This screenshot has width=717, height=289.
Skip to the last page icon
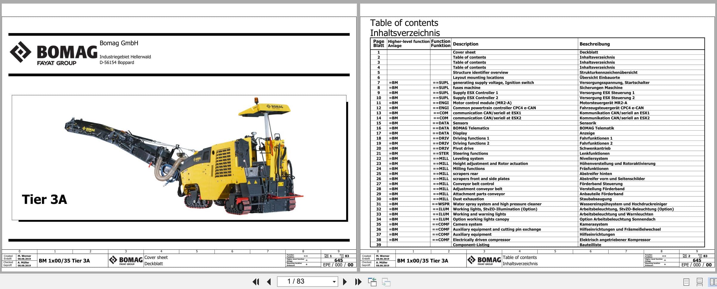(358, 281)
